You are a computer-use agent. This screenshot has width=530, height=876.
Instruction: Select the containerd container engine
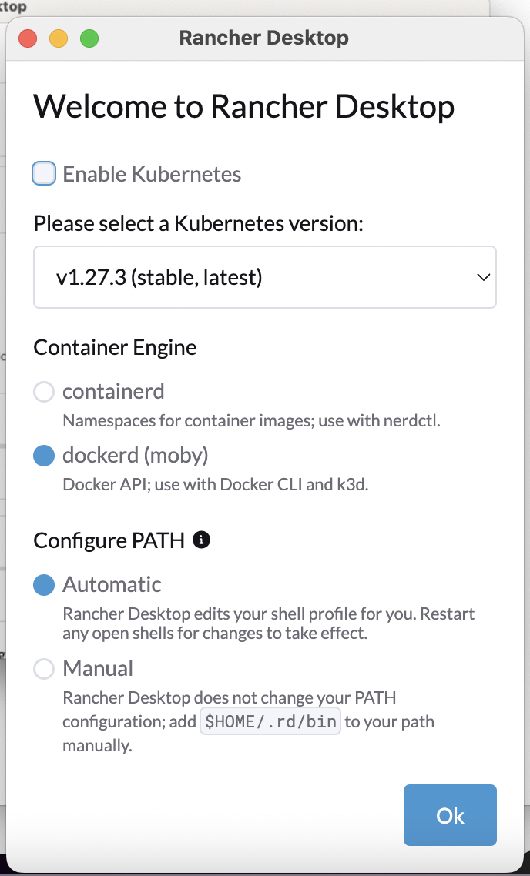tap(44, 391)
